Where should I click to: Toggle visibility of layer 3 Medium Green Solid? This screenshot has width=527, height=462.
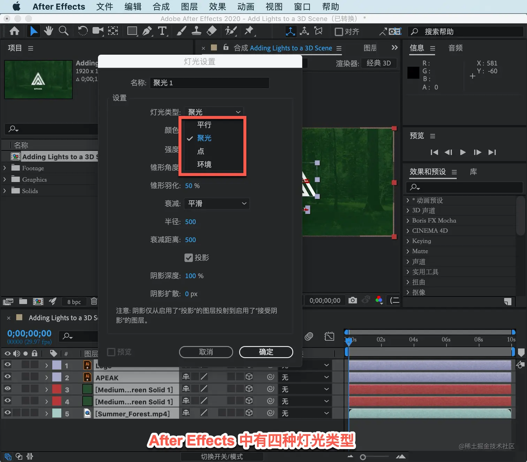click(7, 388)
